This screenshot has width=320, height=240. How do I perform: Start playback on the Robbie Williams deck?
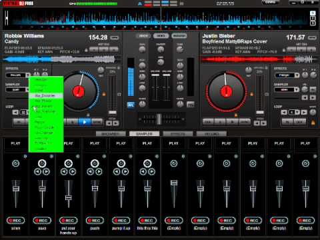coord(85,122)
